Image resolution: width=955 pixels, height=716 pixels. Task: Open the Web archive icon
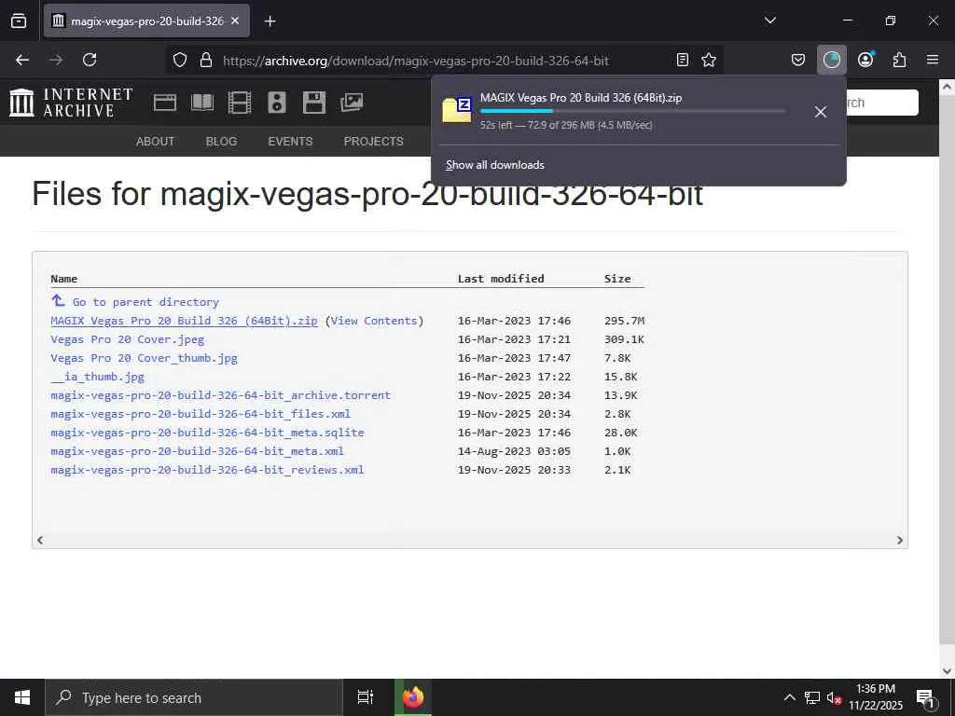tap(164, 103)
